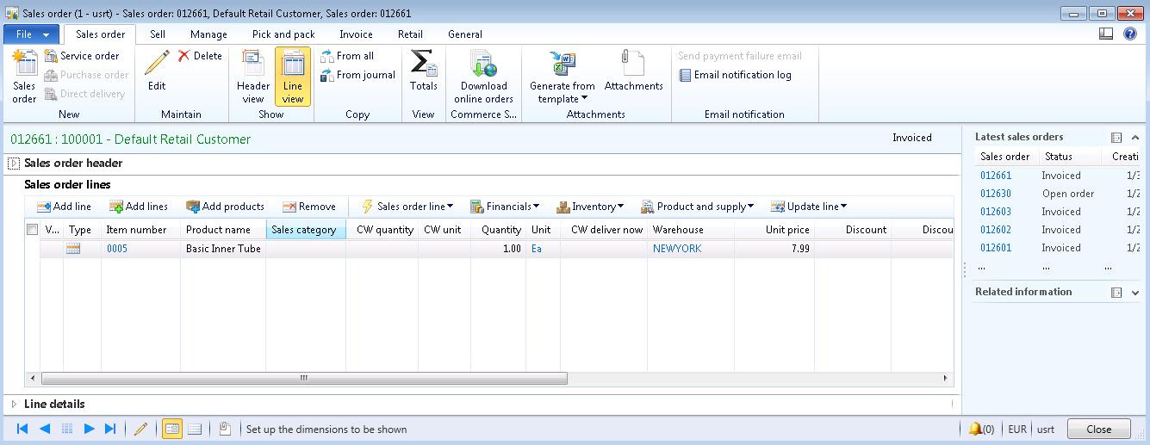1150x445 pixels.
Task: Toggle the view layout icon beside Help
Action: (1107, 34)
